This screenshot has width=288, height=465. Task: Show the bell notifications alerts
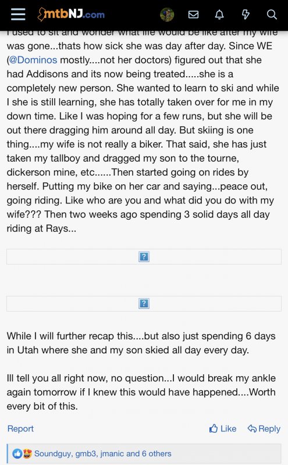point(219,15)
